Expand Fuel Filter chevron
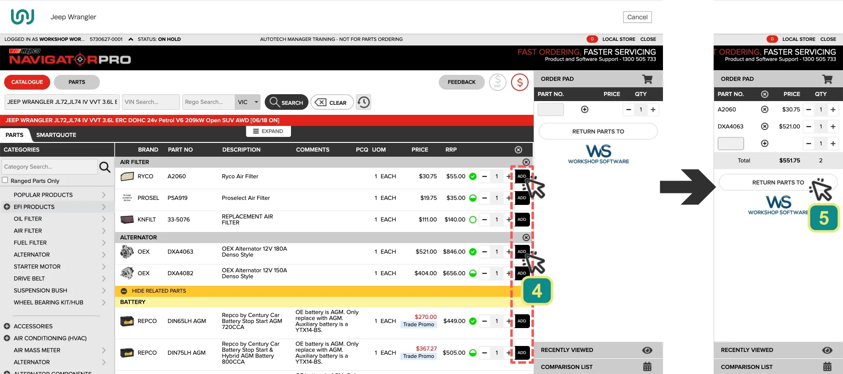843x374 pixels. (x=104, y=243)
